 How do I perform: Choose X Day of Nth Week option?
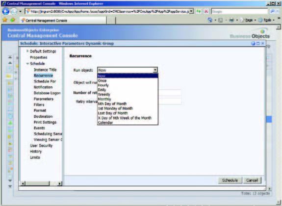click(128, 118)
